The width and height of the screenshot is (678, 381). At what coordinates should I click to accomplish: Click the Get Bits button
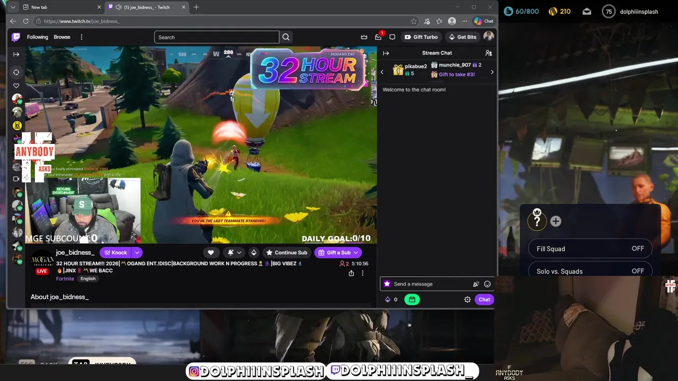tap(462, 37)
